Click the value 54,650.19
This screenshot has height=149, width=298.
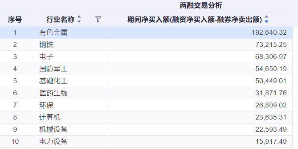tap(271, 69)
